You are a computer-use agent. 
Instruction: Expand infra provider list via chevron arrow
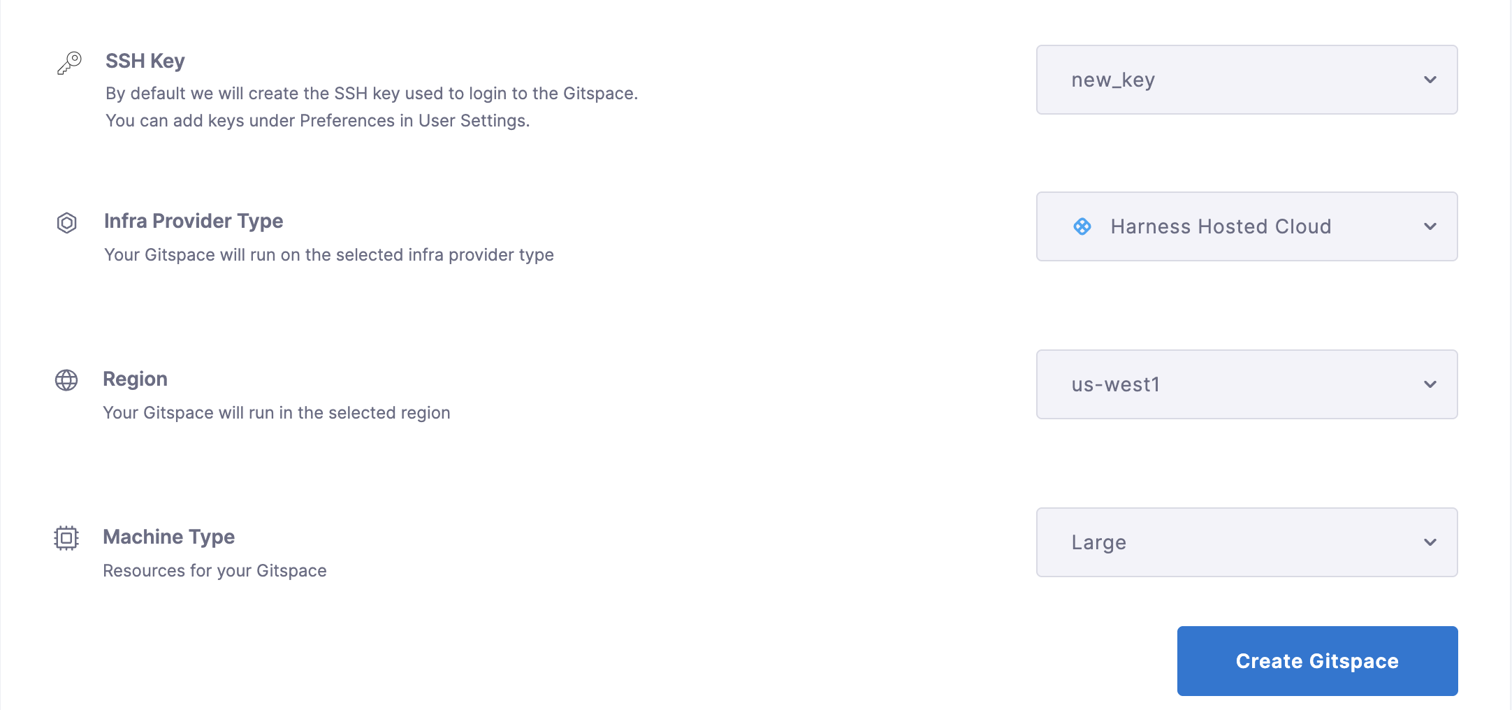[x=1430, y=226]
